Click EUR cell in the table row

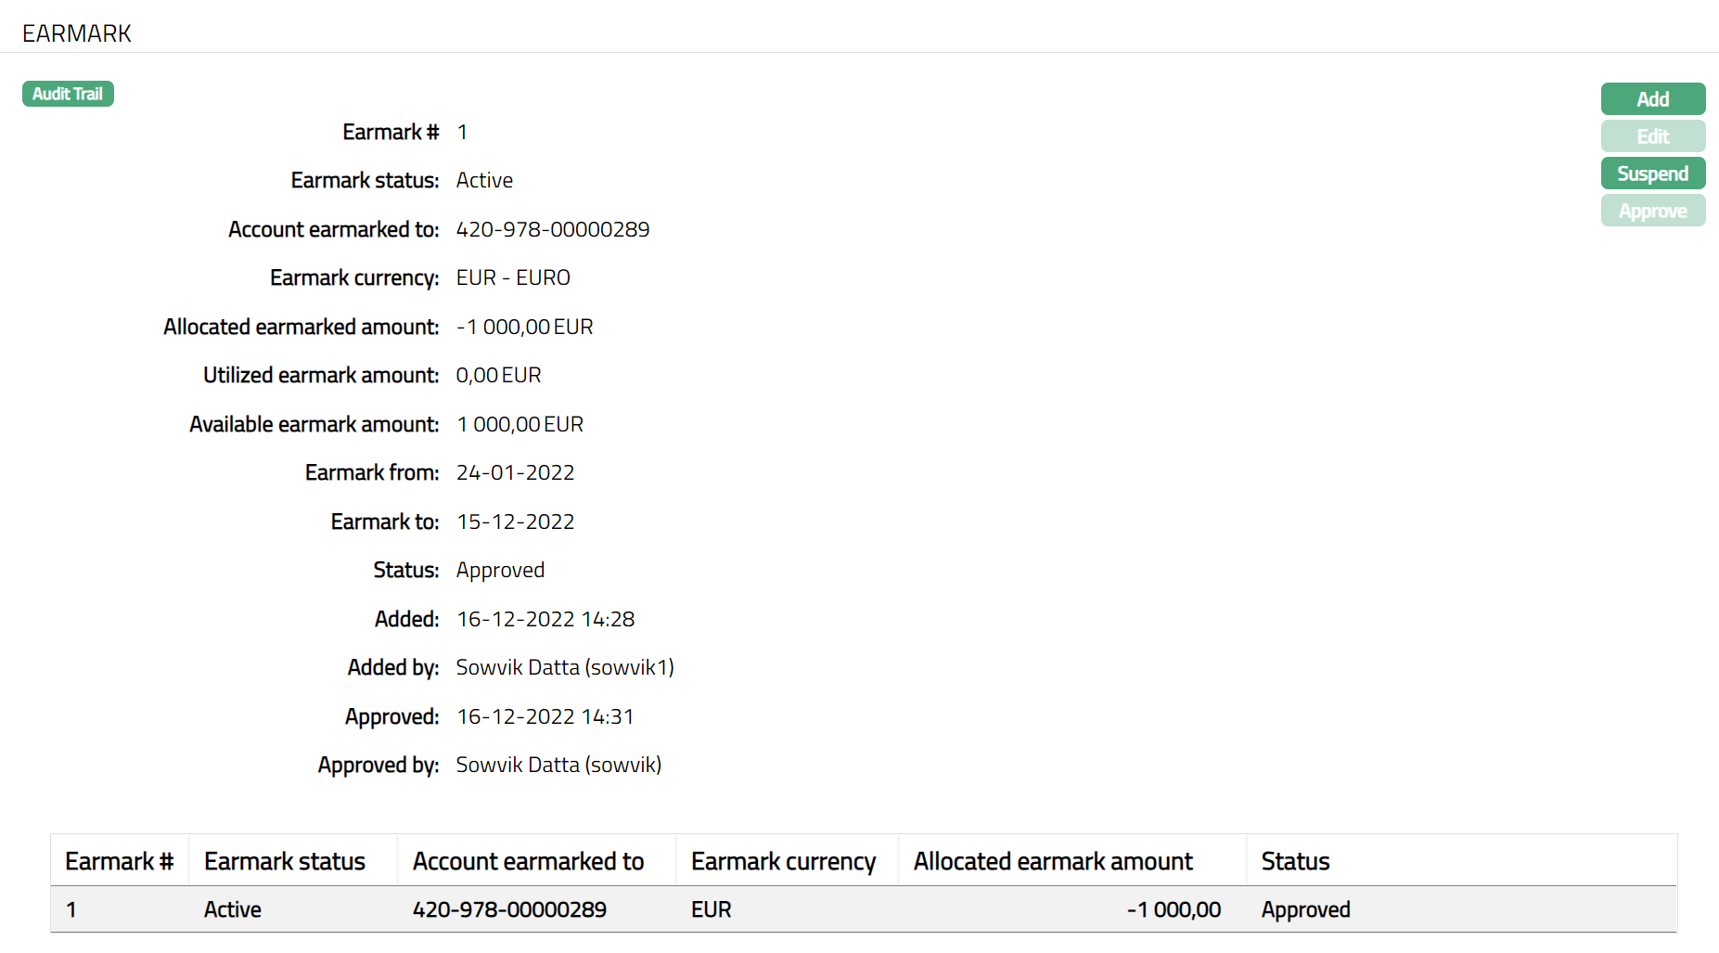(712, 909)
